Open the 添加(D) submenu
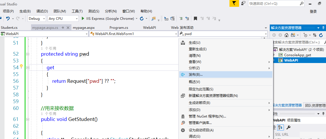Image resolution: width=326 pixels, height=139 pixels. click(226, 110)
